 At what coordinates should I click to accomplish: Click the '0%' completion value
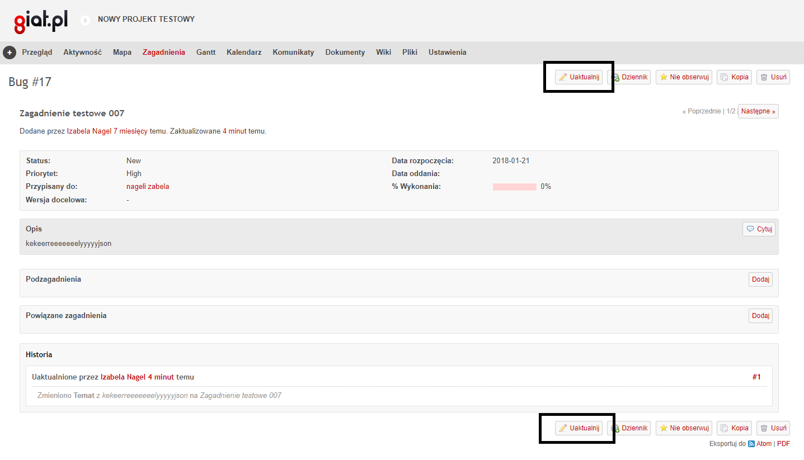coord(546,187)
